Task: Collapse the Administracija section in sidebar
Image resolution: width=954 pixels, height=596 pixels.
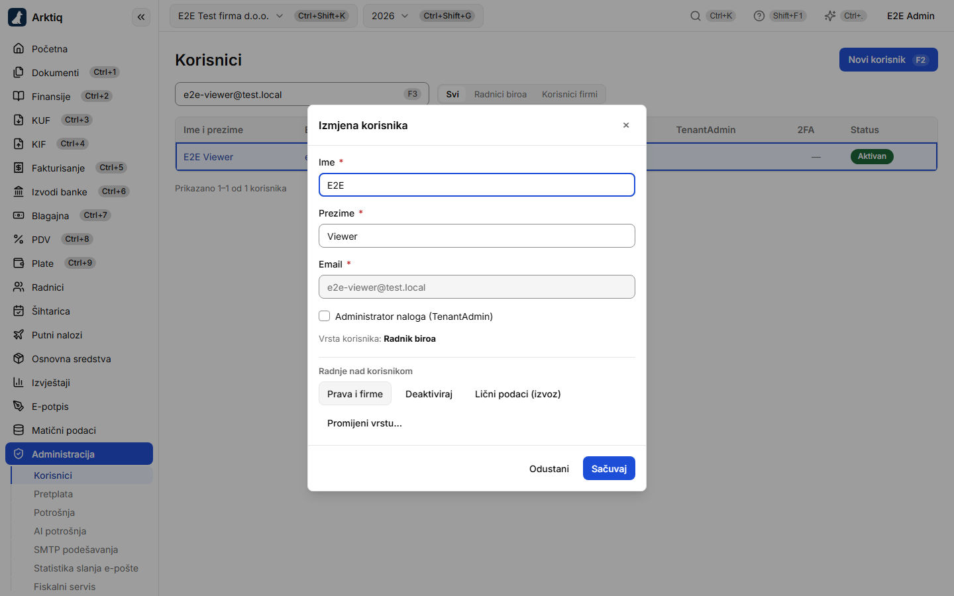Action: tap(79, 454)
